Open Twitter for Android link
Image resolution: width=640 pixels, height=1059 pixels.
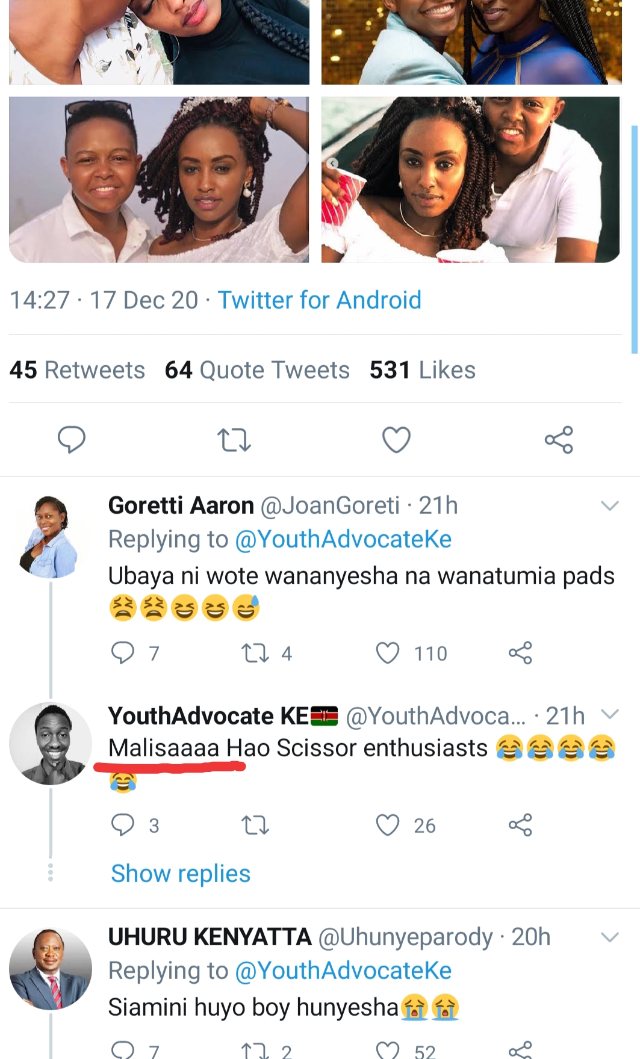tap(319, 300)
